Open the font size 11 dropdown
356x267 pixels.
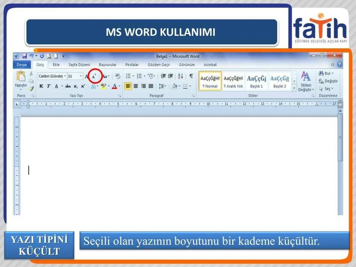click(x=81, y=76)
